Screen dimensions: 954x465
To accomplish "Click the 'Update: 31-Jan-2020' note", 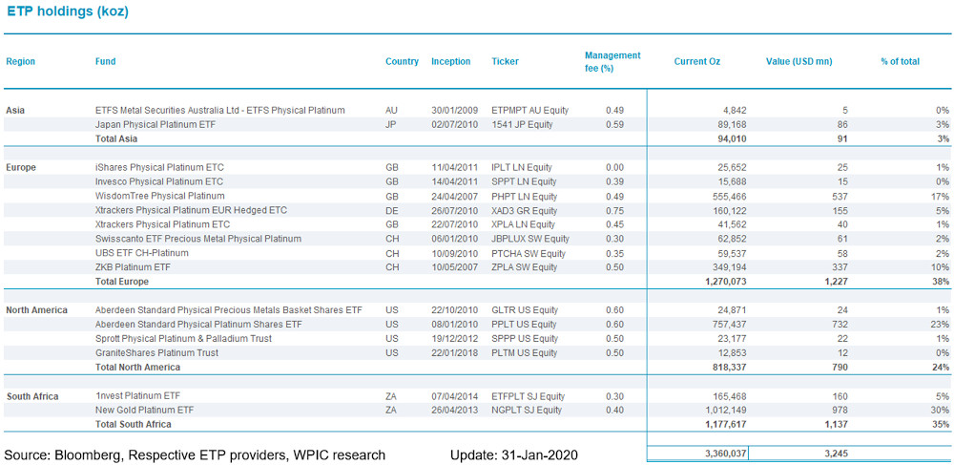I will (514, 454).
